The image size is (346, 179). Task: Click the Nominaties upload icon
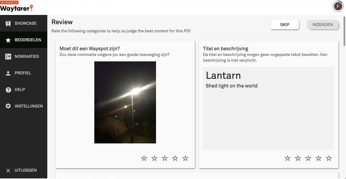[8, 56]
